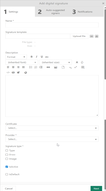Preview the signature template file
The height and width of the screenshot is (191, 106).
pos(92,36)
